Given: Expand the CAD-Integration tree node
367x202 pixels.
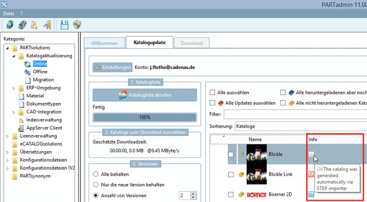Looking at the screenshot, I should (14, 112).
